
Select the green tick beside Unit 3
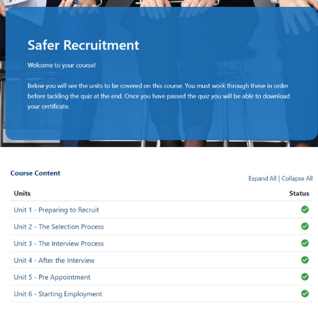(305, 243)
